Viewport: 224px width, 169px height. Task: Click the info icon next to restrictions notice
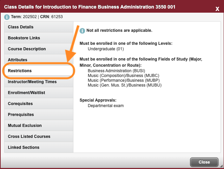(x=82, y=31)
